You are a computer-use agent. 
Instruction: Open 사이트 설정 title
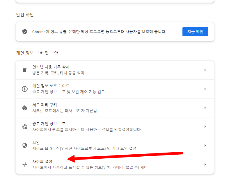(42, 162)
